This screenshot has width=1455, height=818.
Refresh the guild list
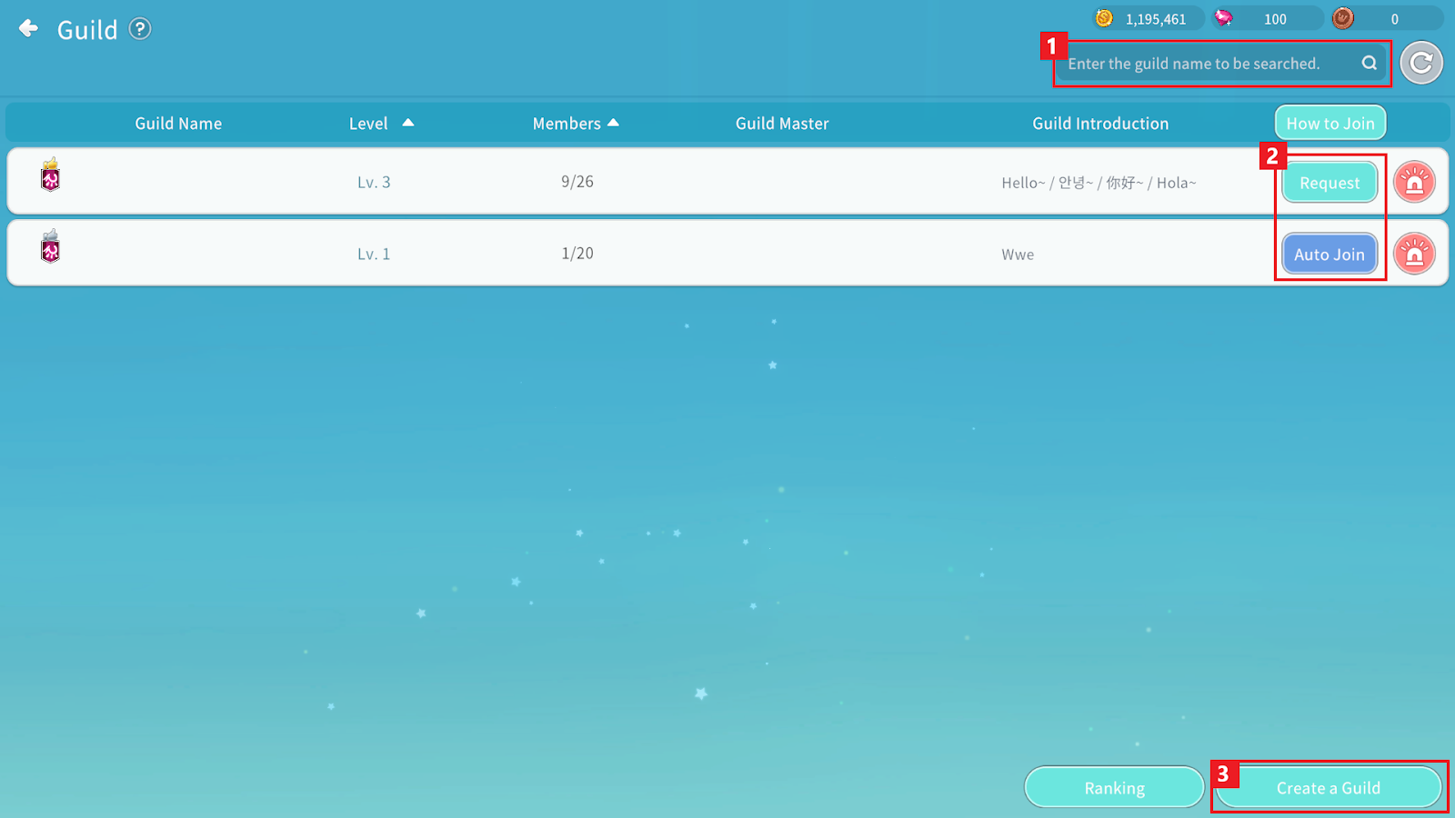(1420, 63)
